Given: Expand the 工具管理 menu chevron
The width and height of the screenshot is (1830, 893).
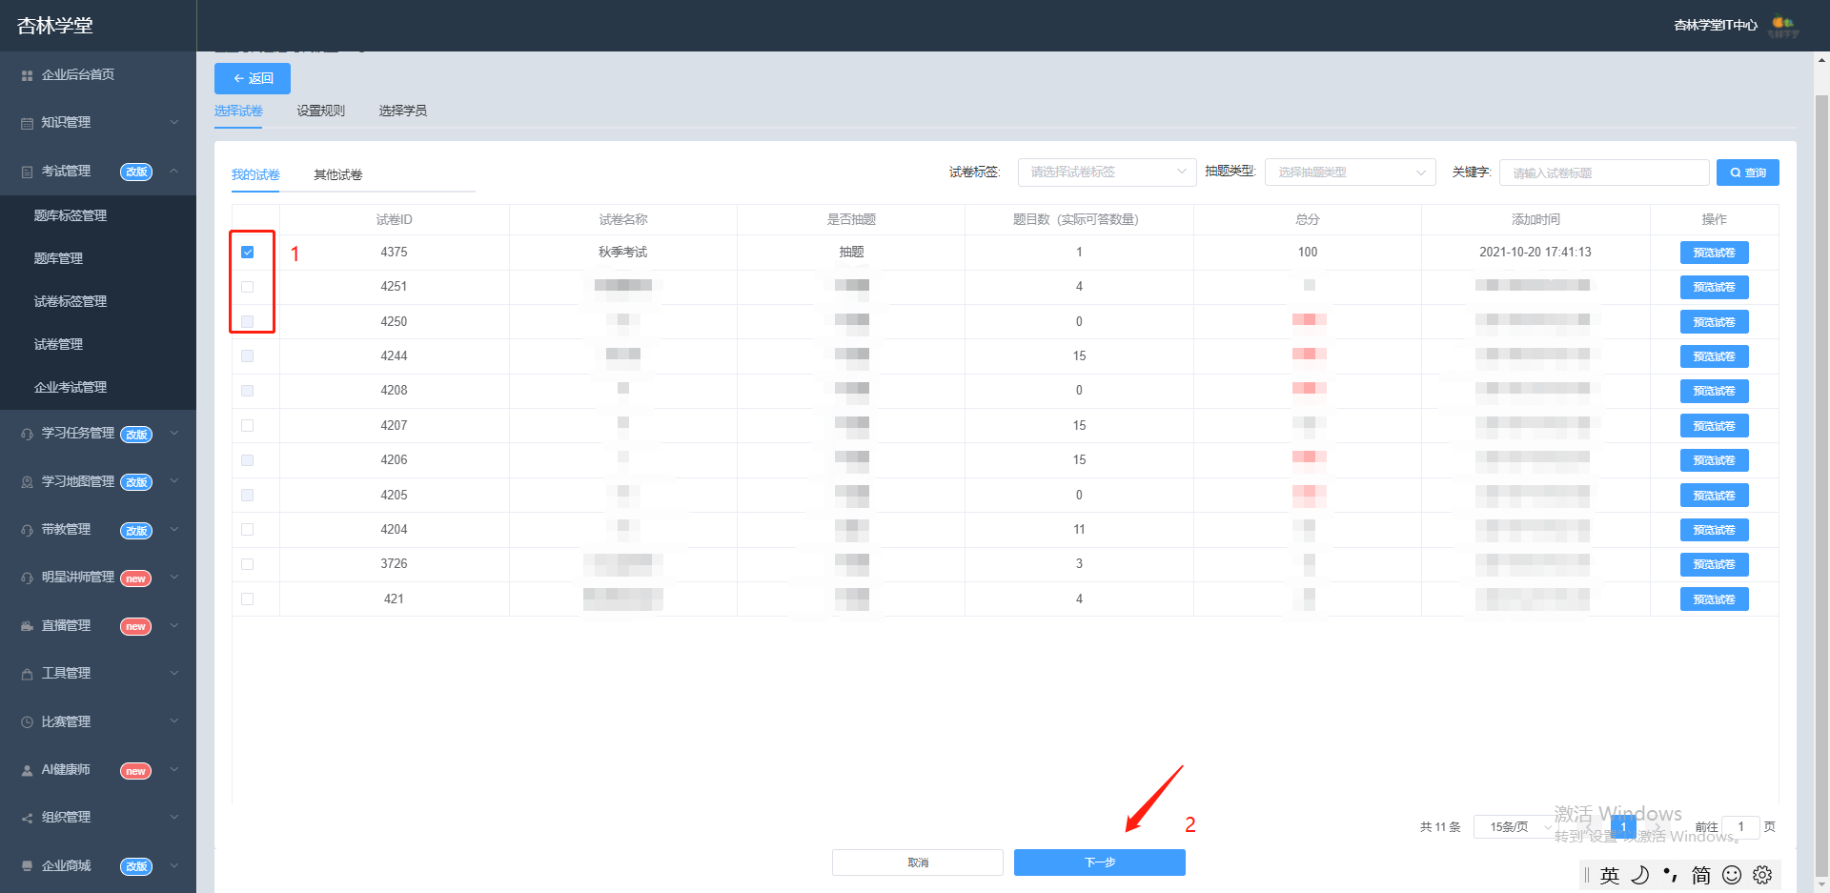Looking at the screenshot, I should point(174,674).
